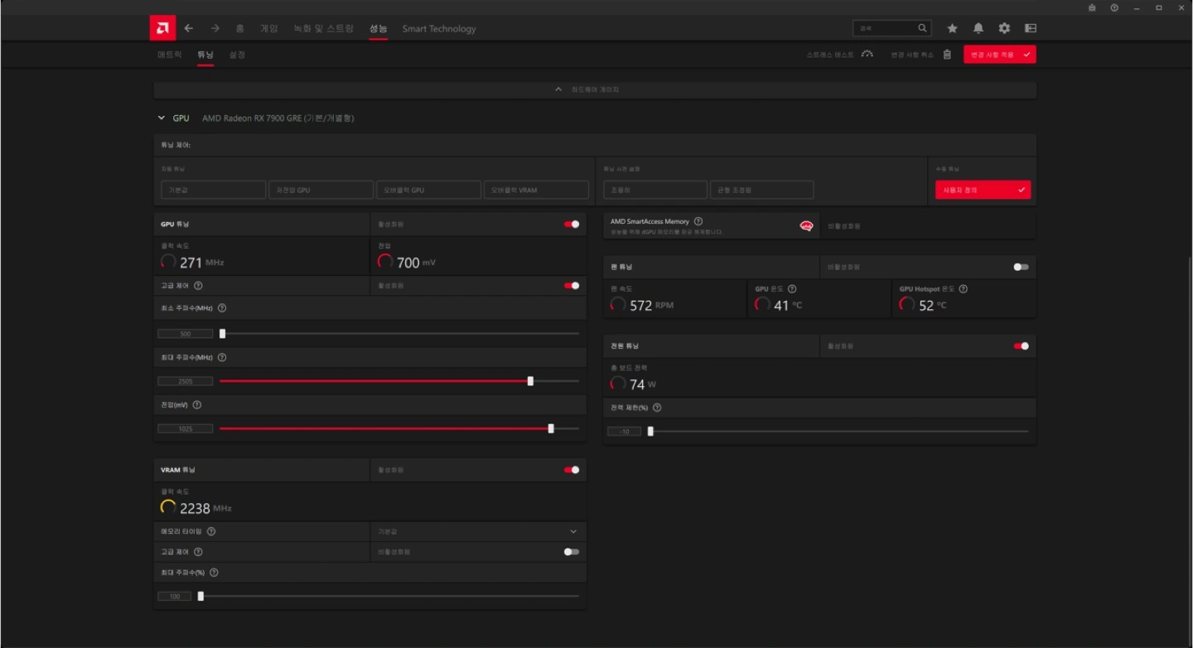Image resolution: width=1193 pixels, height=648 pixels.
Task: Select the 튜닝 sub-tab
Action: (205, 54)
